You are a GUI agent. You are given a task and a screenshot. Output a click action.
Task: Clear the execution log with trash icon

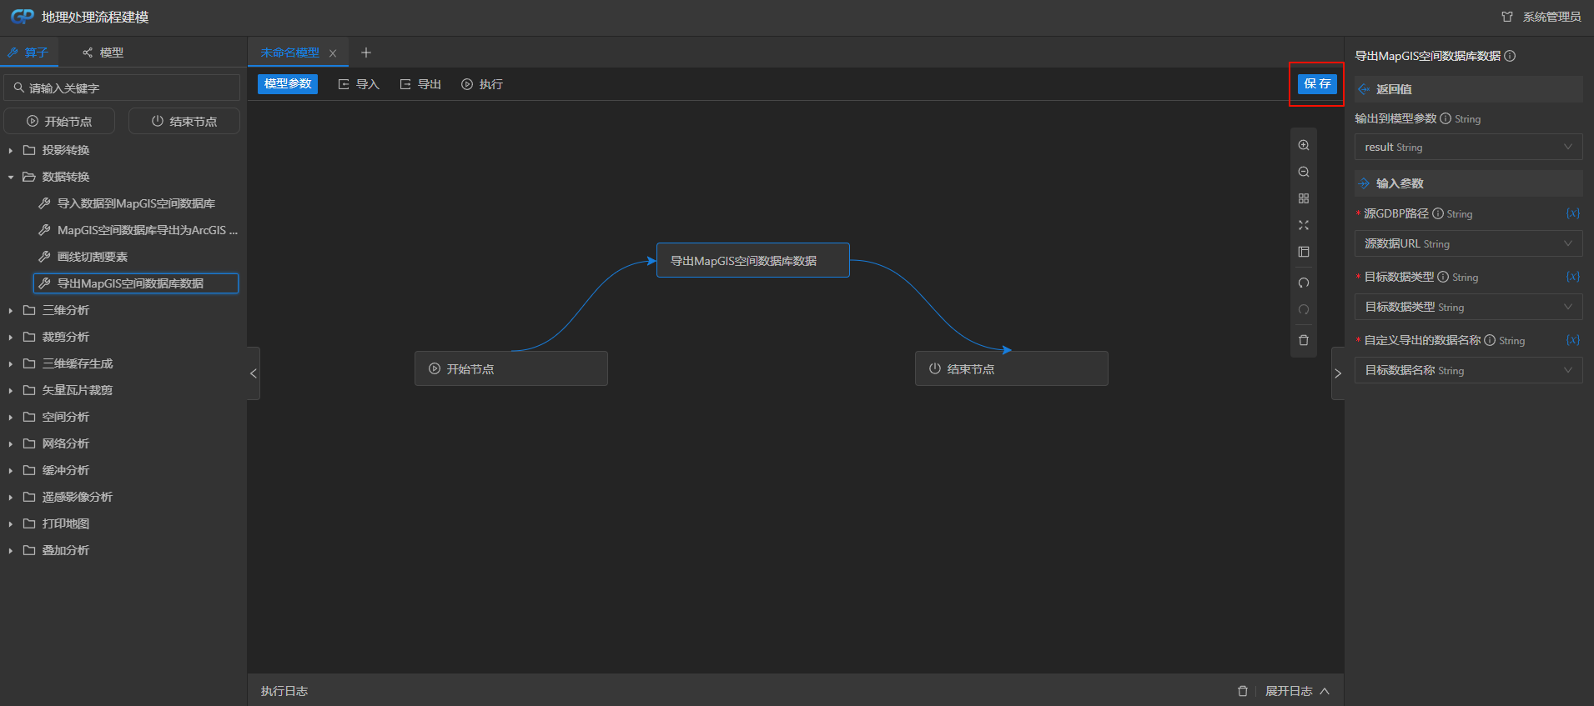click(x=1243, y=691)
